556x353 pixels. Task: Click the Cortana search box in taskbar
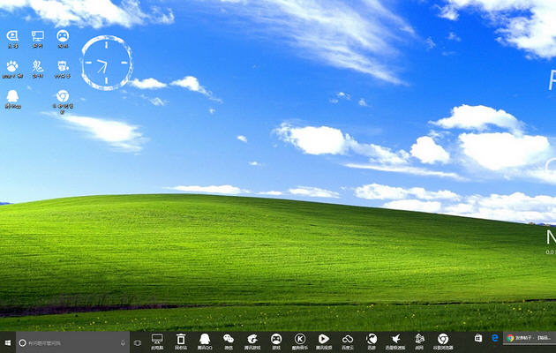click(72, 342)
